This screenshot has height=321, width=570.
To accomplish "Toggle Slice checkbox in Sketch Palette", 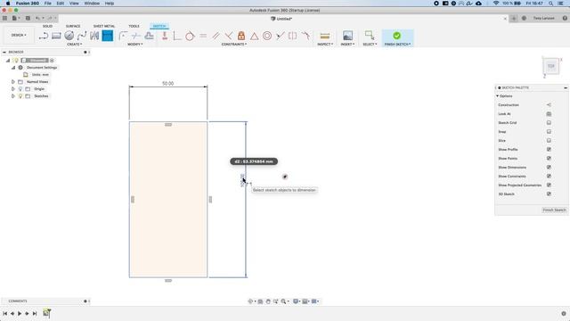I will point(549,141).
